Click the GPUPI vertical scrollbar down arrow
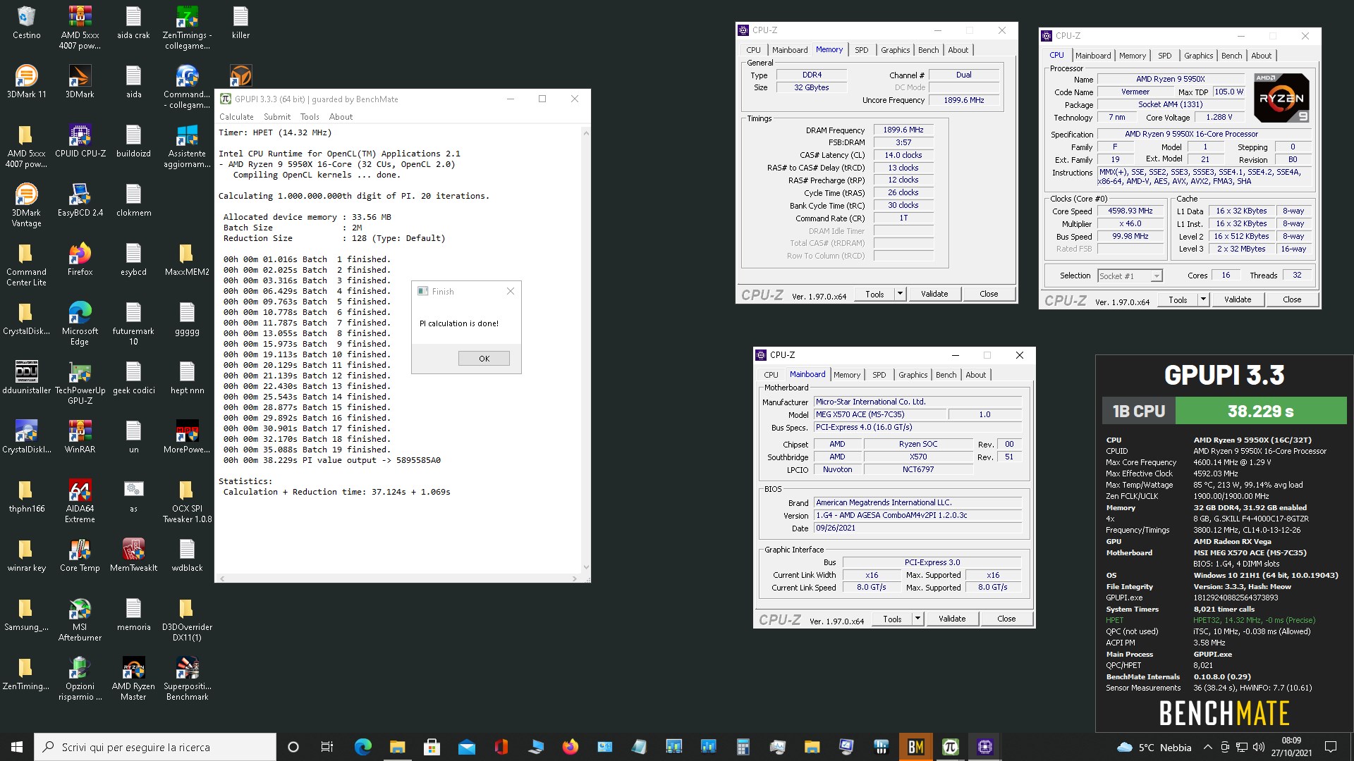This screenshot has width=1354, height=761. click(585, 567)
